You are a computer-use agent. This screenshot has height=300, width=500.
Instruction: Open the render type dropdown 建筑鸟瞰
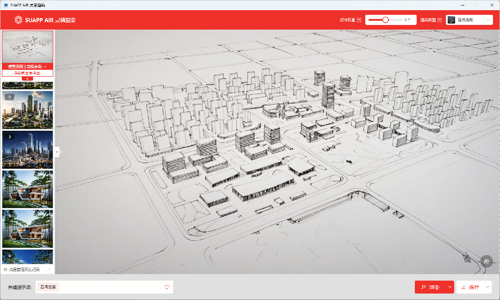[469, 20]
